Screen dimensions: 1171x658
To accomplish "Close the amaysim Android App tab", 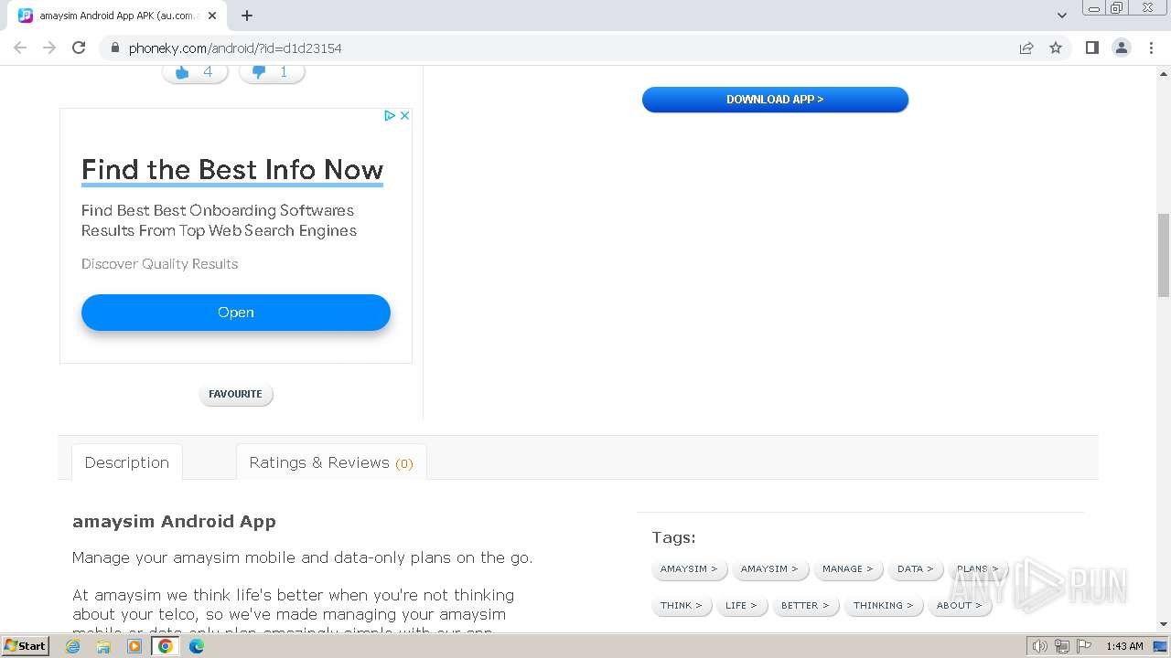I will click(x=213, y=16).
